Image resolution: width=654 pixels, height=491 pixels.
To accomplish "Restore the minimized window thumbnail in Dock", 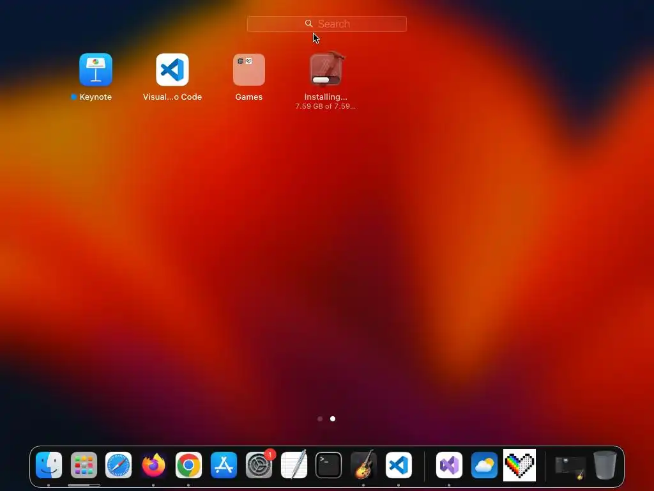I will tap(570, 467).
